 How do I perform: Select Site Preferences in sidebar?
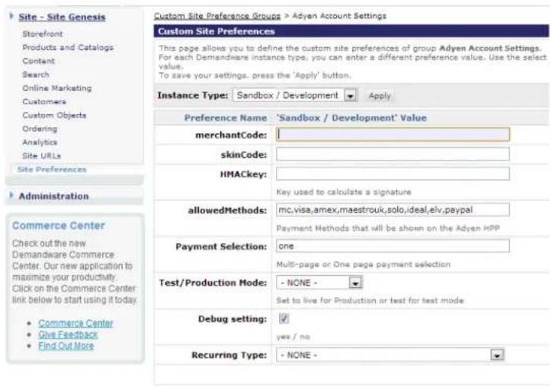click(x=52, y=169)
